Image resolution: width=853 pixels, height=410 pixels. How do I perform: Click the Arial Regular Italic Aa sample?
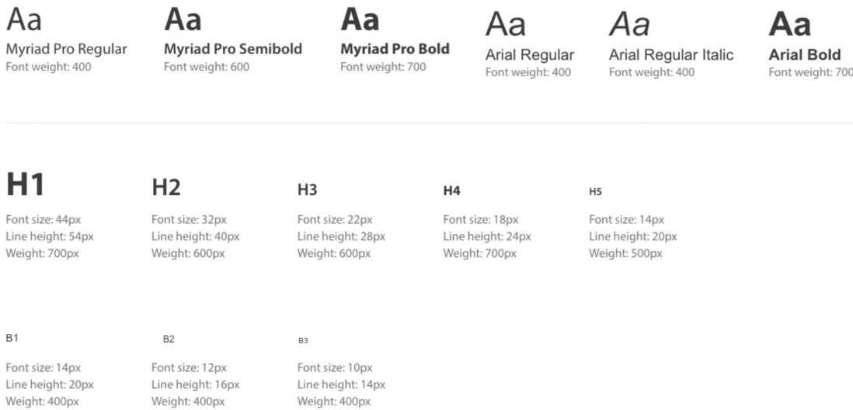[x=629, y=25]
